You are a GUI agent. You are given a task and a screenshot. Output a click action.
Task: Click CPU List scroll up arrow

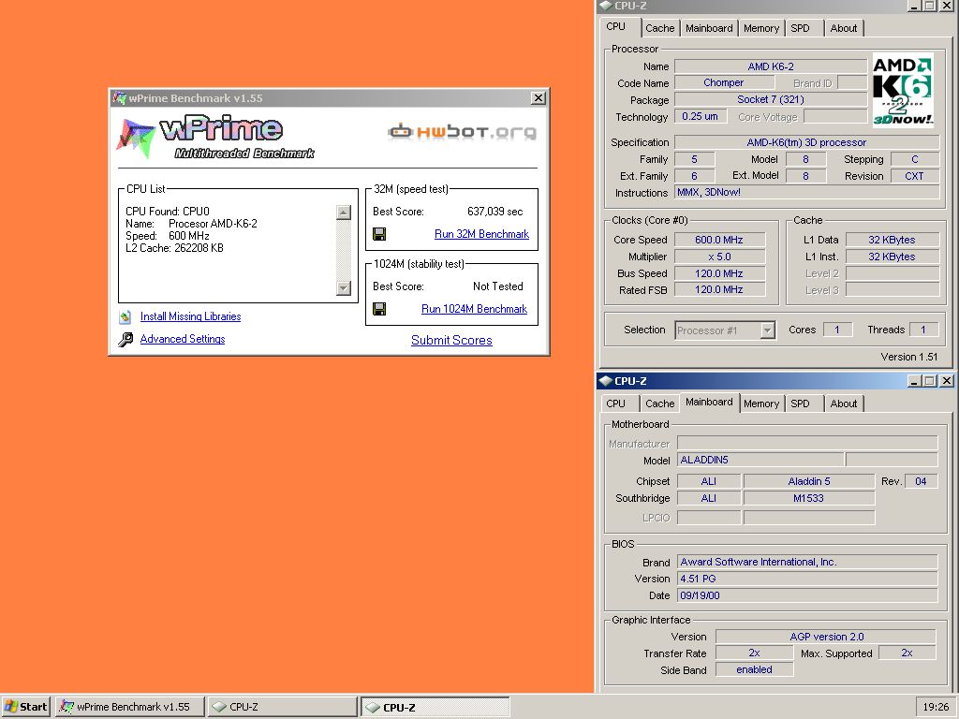tap(344, 213)
